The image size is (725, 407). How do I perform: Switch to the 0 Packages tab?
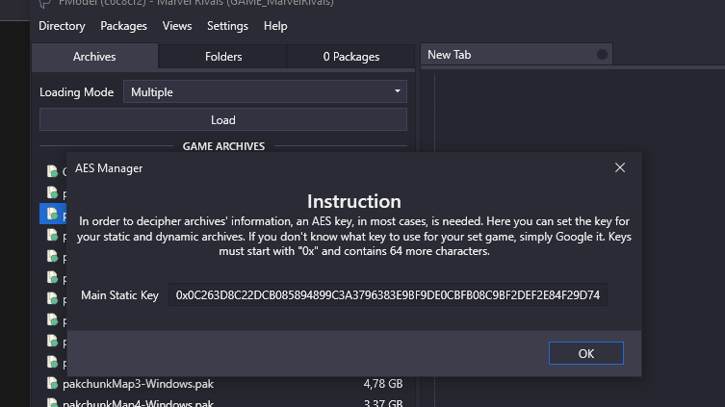pos(351,57)
